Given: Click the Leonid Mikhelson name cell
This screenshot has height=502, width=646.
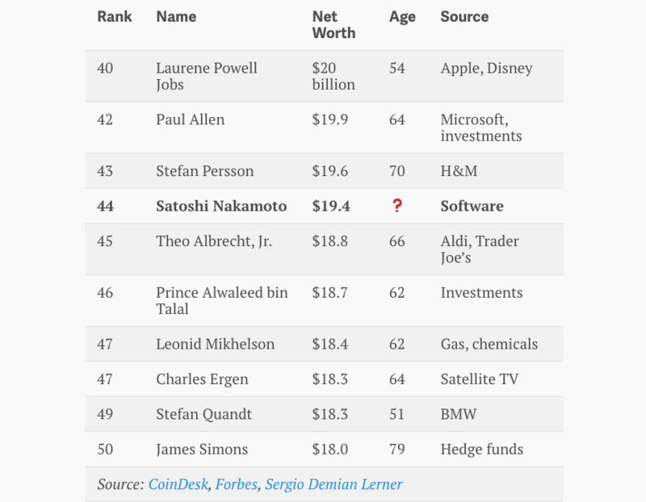Looking at the screenshot, I should 215,344.
